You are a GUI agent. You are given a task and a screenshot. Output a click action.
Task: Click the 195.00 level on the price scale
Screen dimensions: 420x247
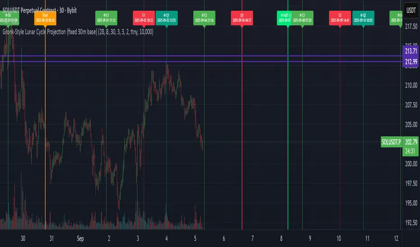click(x=410, y=203)
